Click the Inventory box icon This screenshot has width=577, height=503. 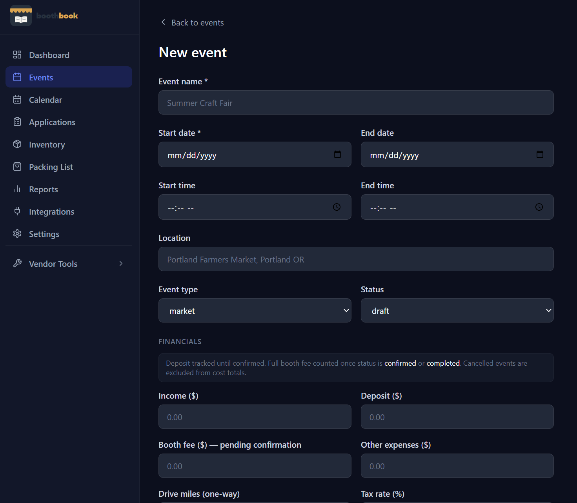click(17, 144)
